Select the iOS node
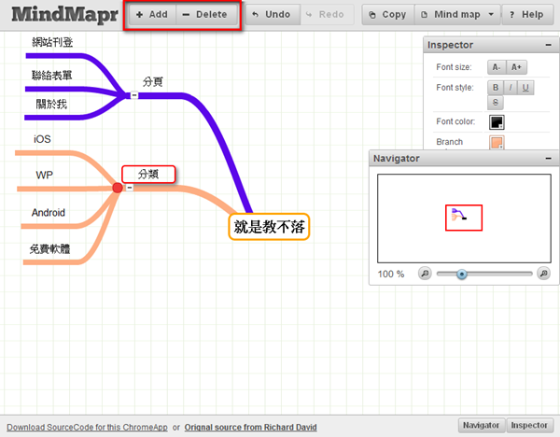This screenshot has width=560, height=437. point(42,139)
